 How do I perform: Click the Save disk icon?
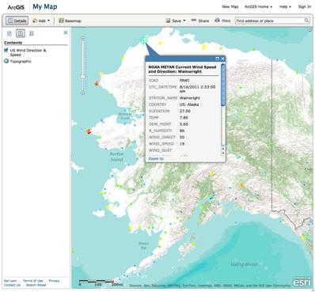(168, 21)
